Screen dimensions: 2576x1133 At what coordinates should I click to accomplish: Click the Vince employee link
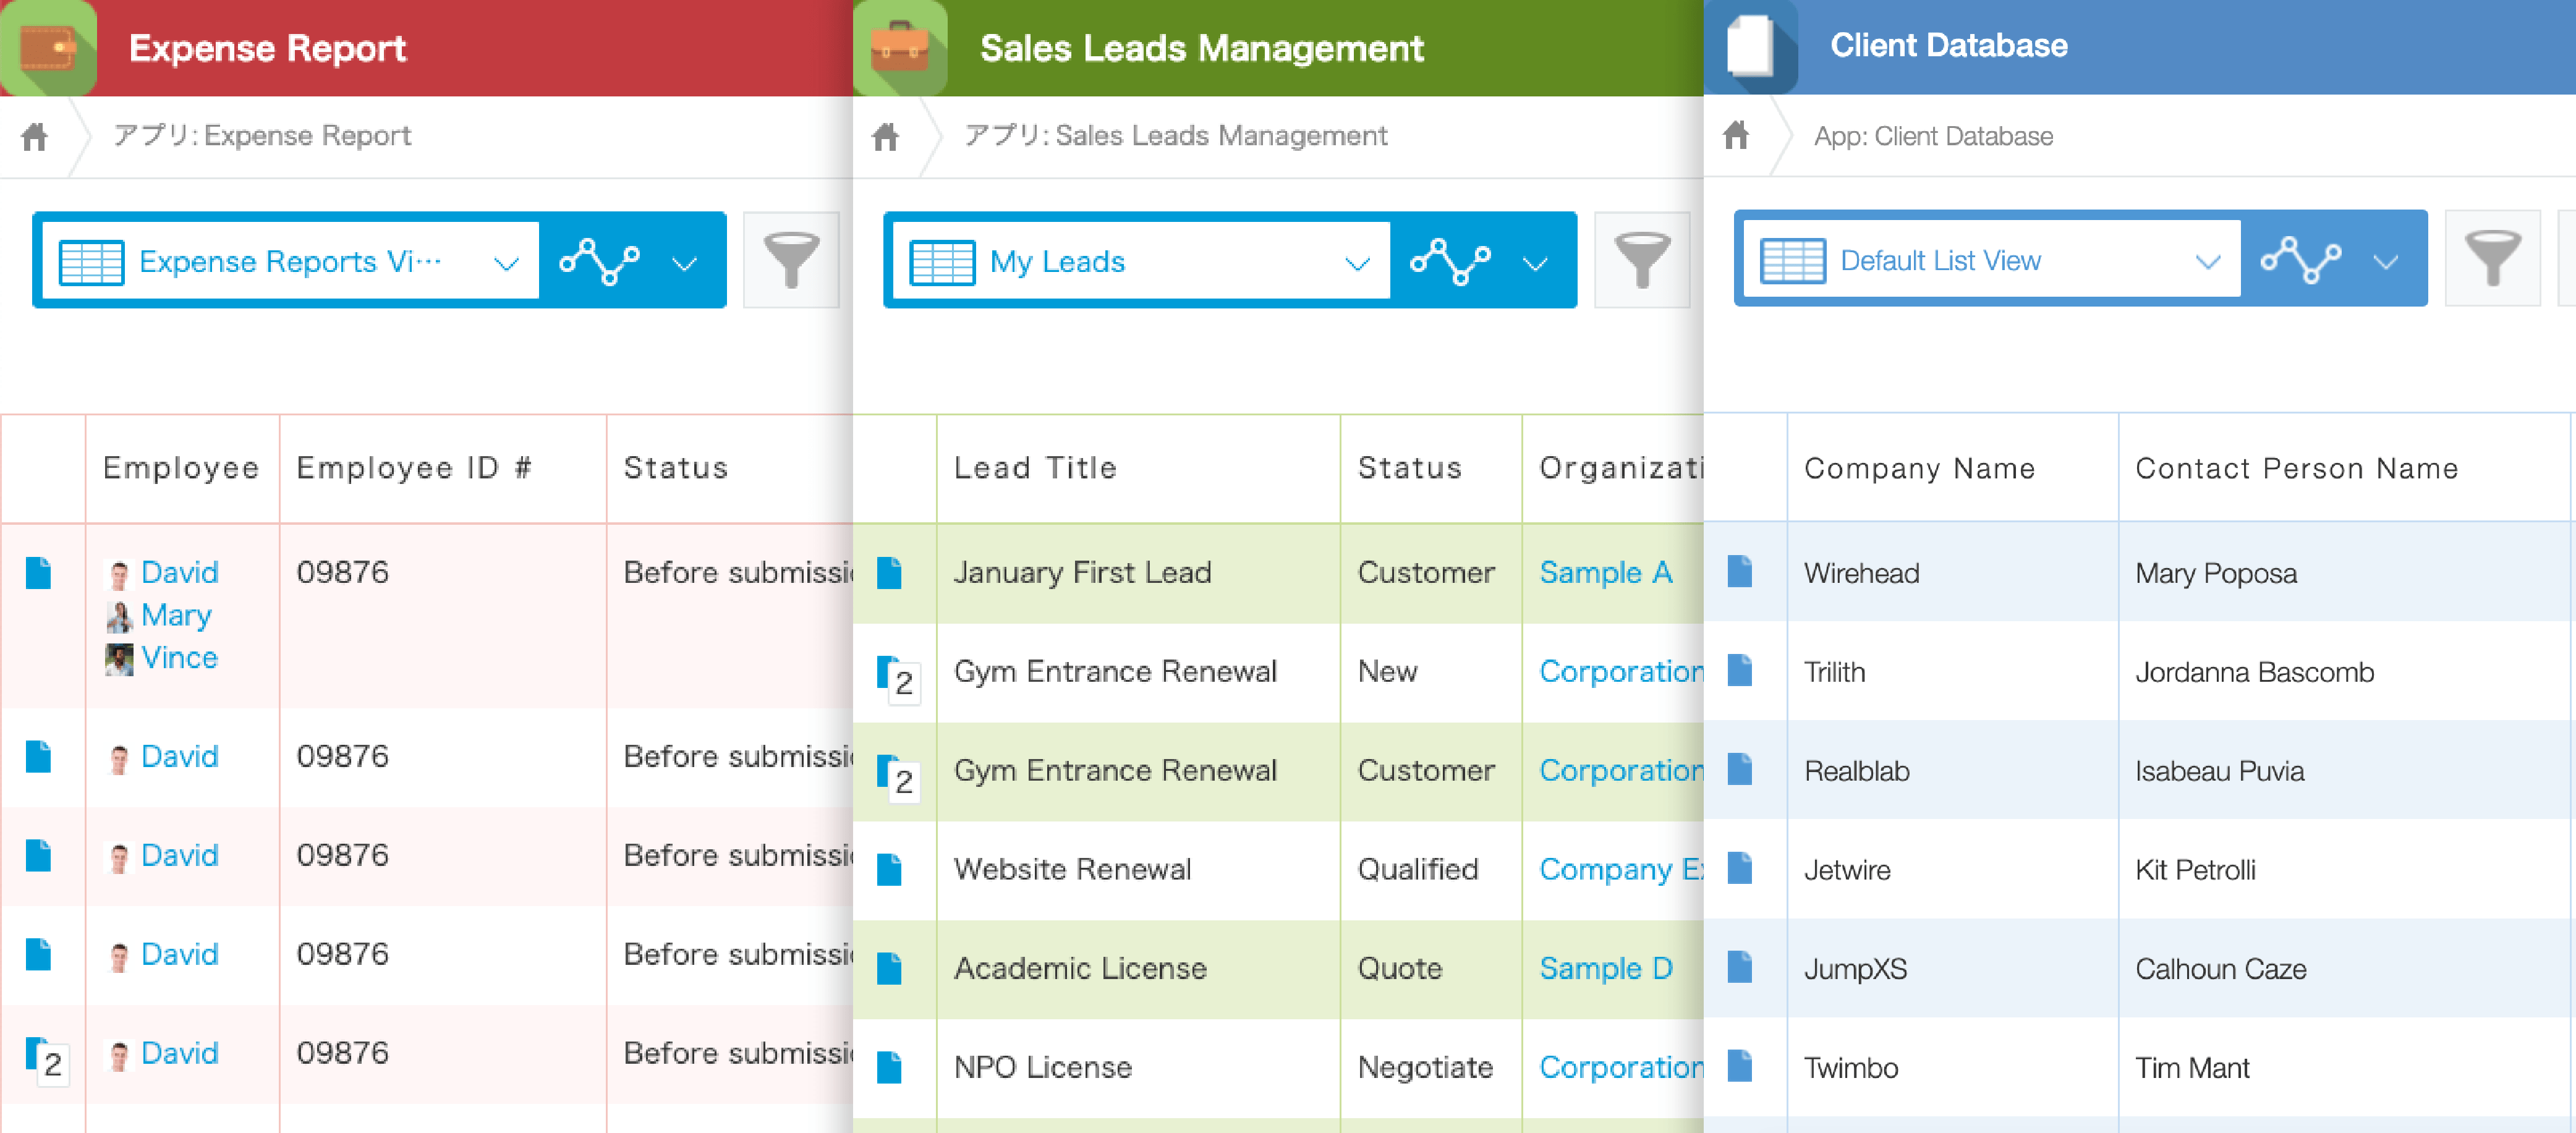pyautogui.click(x=179, y=657)
